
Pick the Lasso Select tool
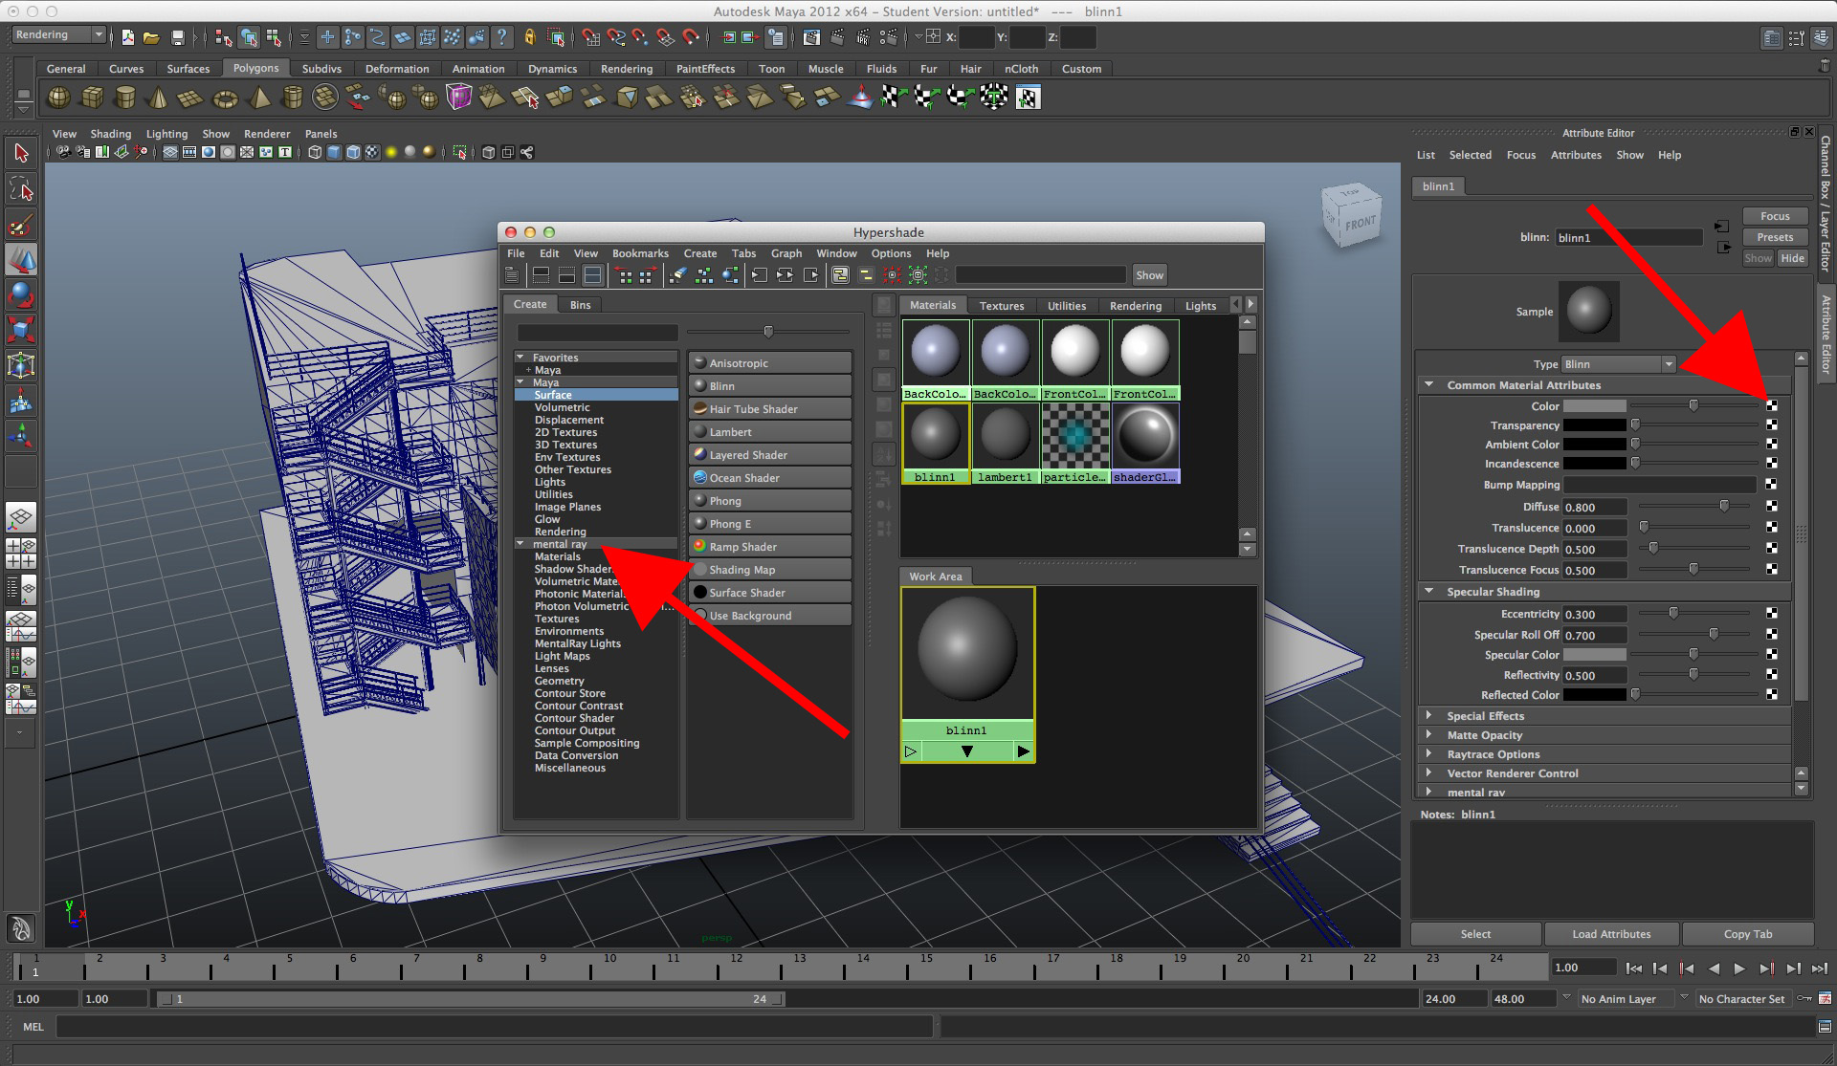(x=21, y=189)
